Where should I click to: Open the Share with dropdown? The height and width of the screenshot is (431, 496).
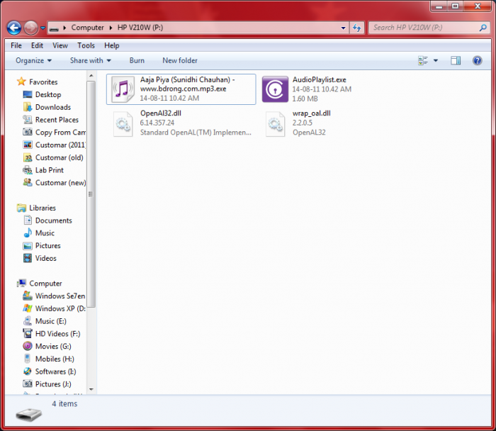pos(91,60)
